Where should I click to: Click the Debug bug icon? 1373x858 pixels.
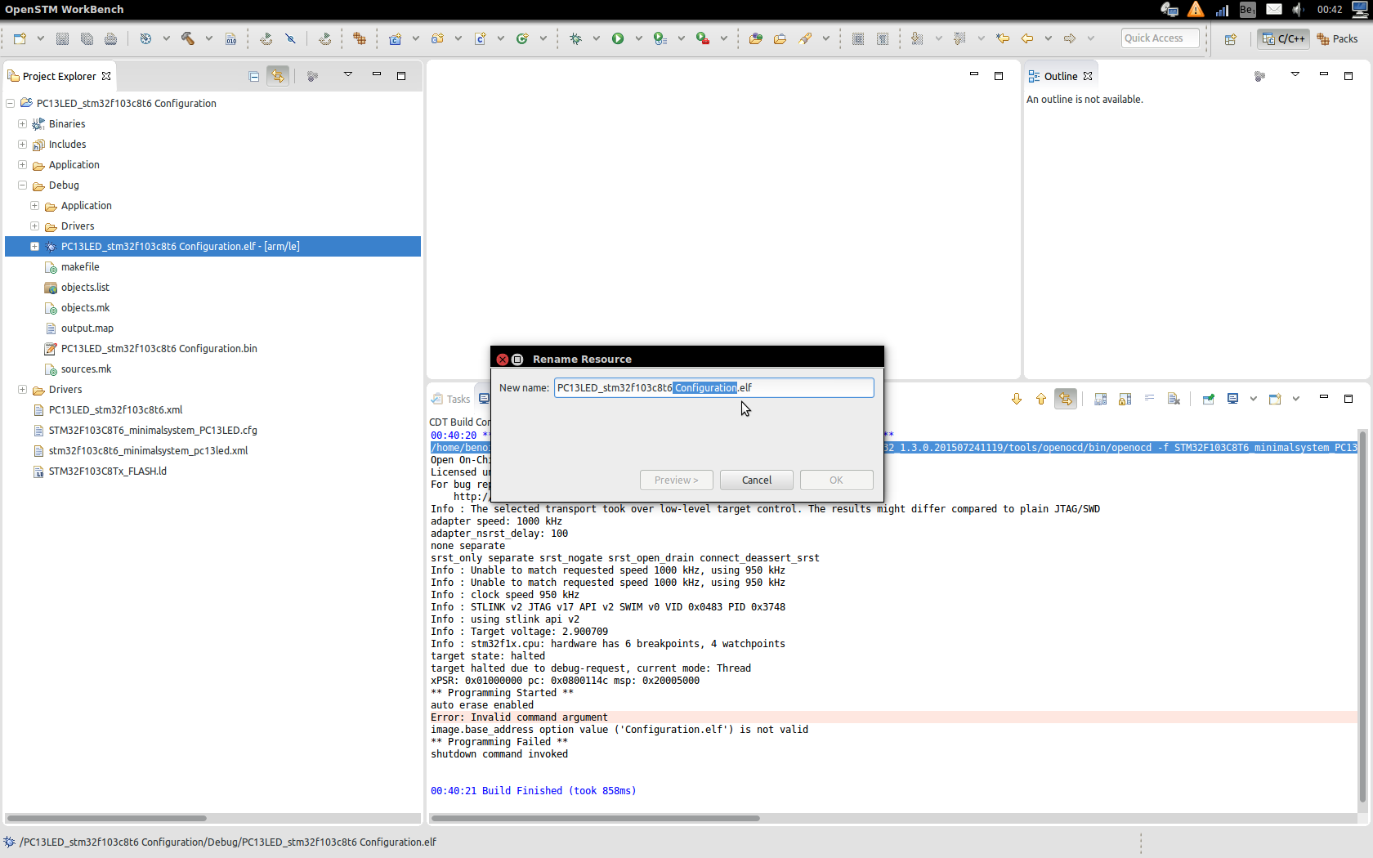576,38
